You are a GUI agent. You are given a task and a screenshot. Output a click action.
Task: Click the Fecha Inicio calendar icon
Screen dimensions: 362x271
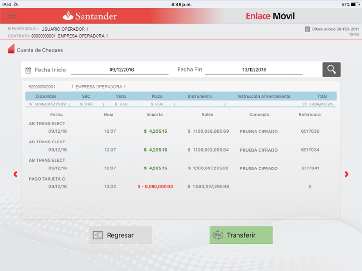click(28, 70)
